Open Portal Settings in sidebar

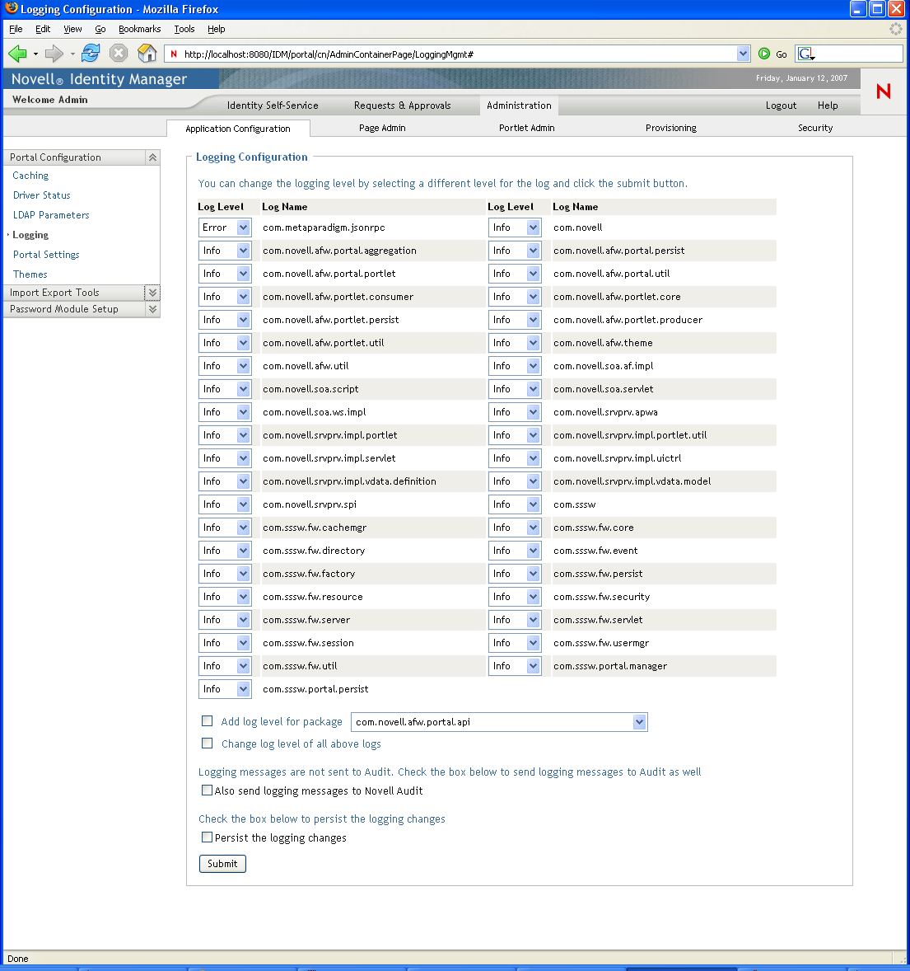pyautogui.click(x=46, y=255)
